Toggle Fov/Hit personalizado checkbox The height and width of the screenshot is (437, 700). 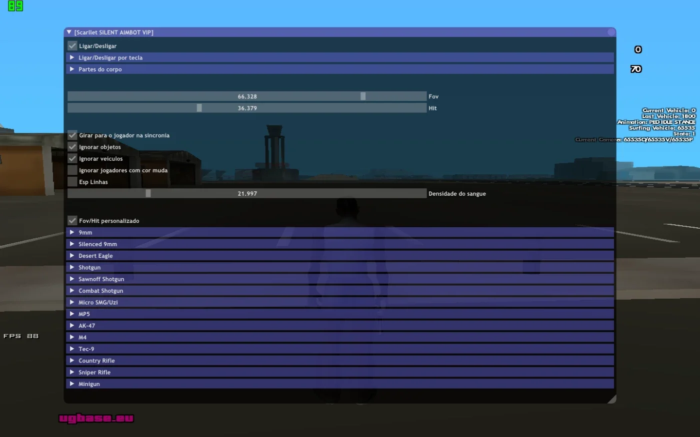tap(72, 220)
